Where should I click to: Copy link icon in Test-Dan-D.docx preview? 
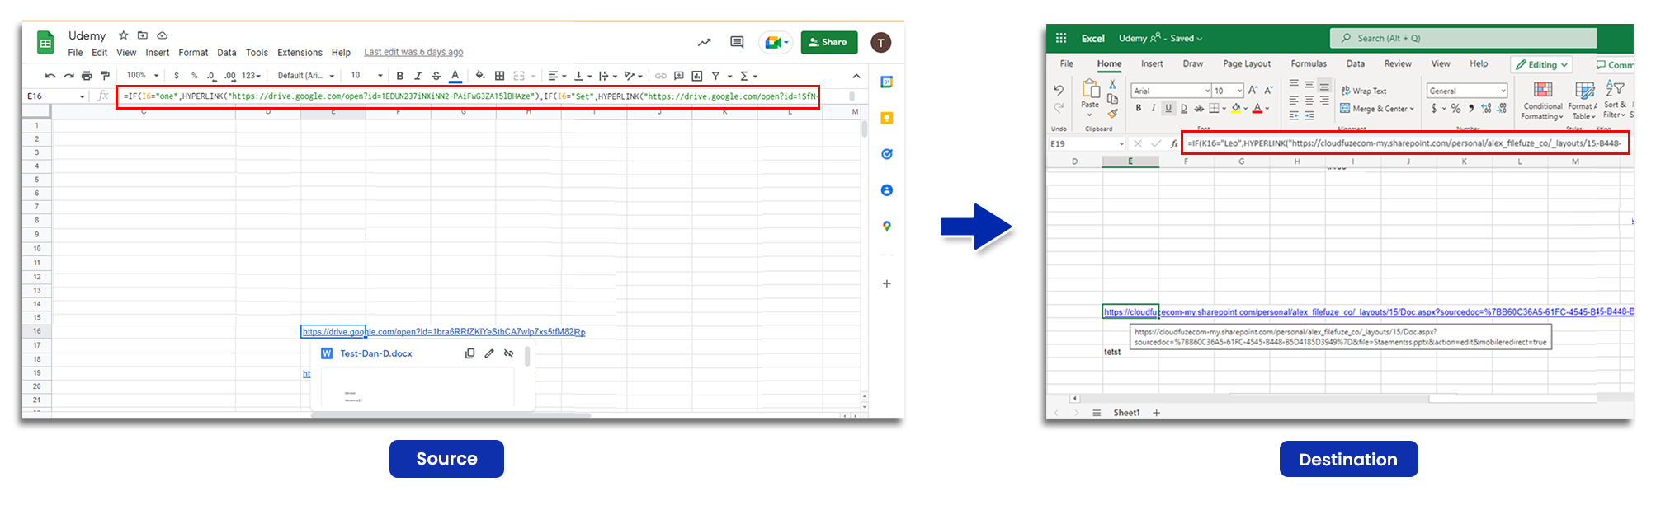tap(469, 353)
